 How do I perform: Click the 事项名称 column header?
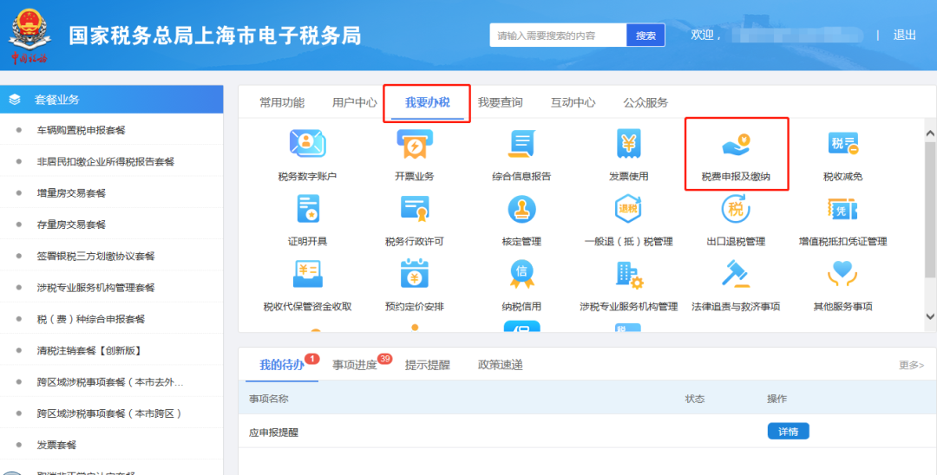click(268, 399)
